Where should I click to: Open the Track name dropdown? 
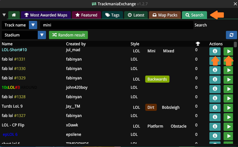33,25
